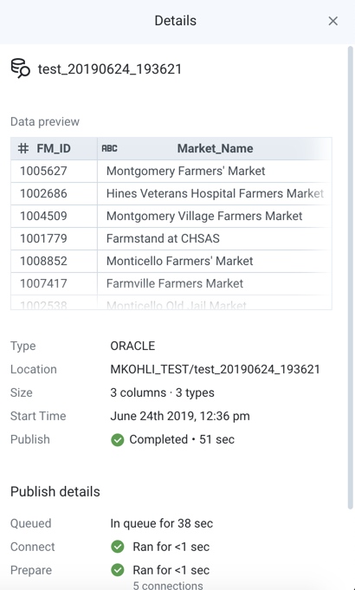Click the green Prepare status checkmark
Viewport: 355px width, 590px height.
[118, 570]
